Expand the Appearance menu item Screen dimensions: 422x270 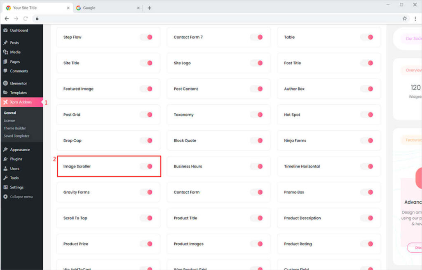pos(19,150)
